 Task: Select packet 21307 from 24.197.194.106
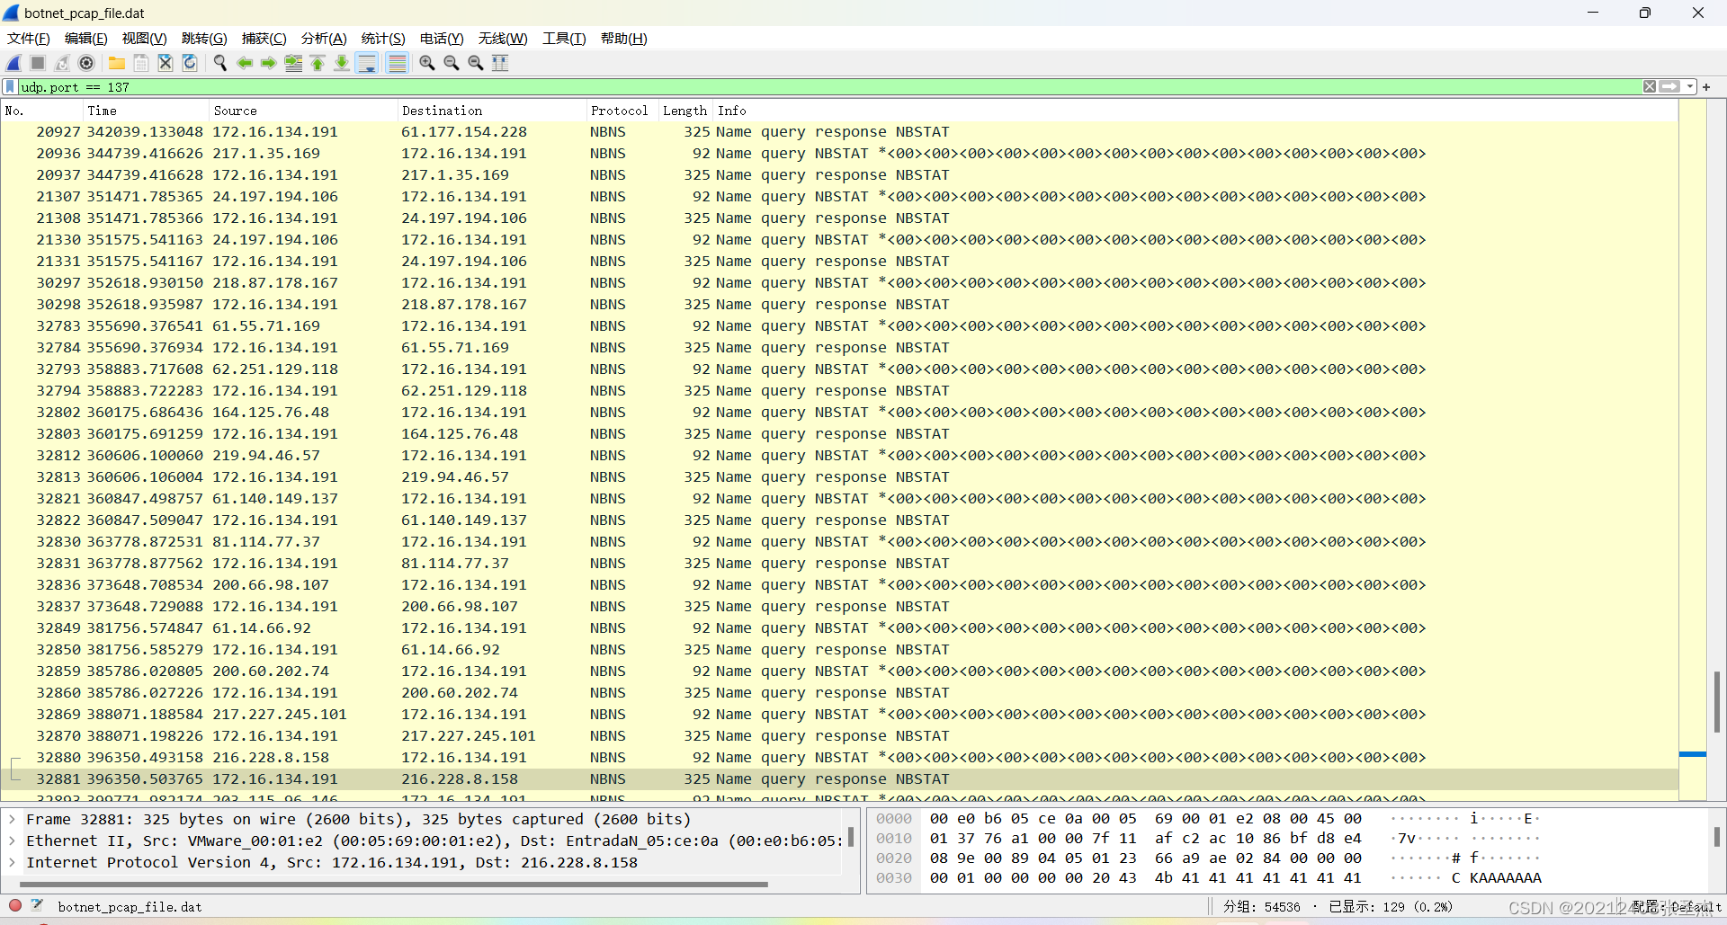pos(839,197)
